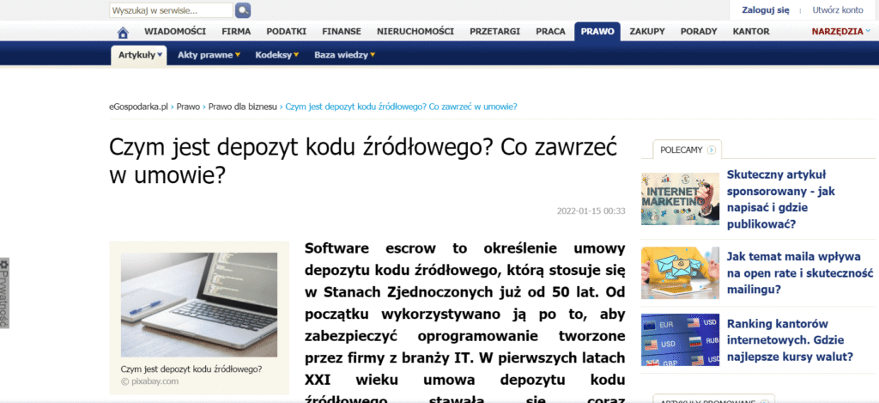Click the Prywatność privacy gear tab

pos(5,292)
